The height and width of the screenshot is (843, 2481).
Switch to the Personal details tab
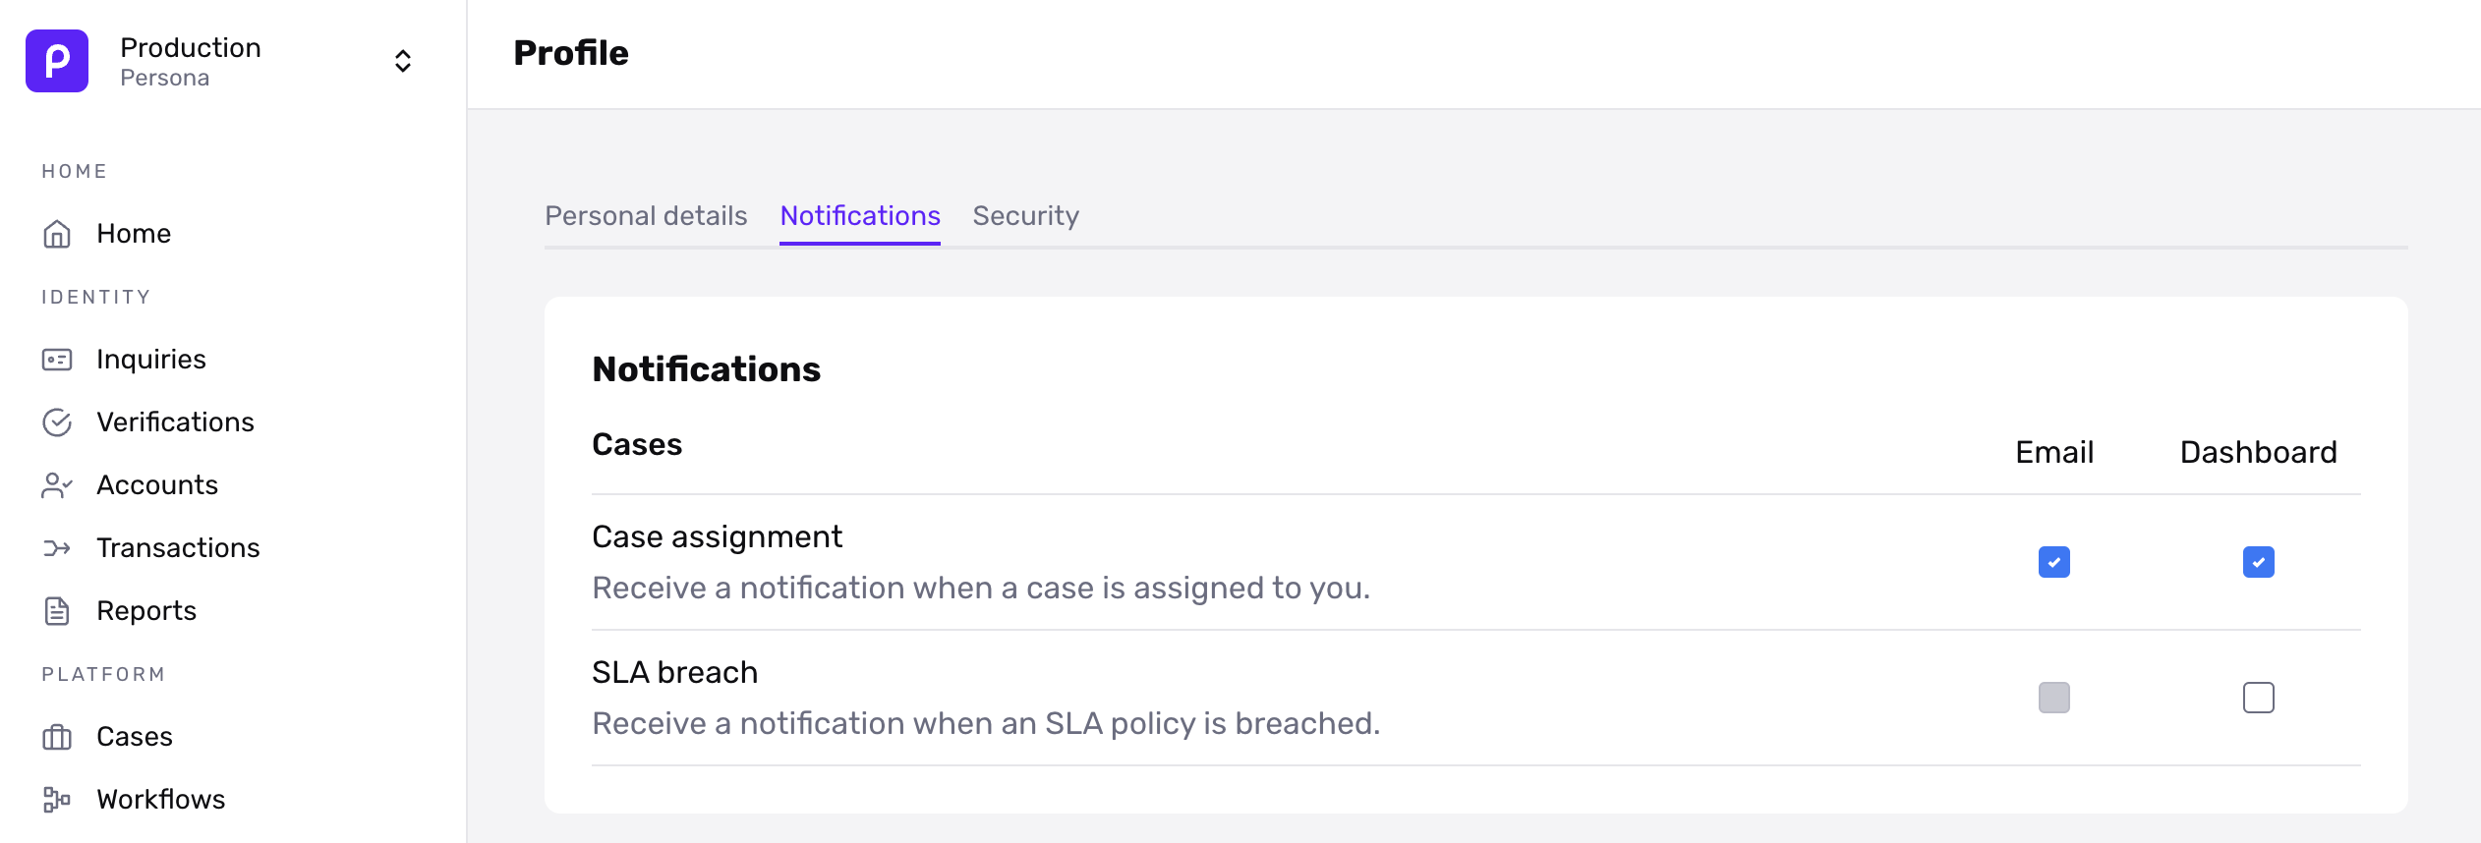[646, 216]
